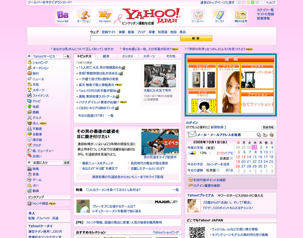The image size is (303, 238).
Task: Click the key icon beside ログイン履歴を確認
Action: (x=191, y=185)
